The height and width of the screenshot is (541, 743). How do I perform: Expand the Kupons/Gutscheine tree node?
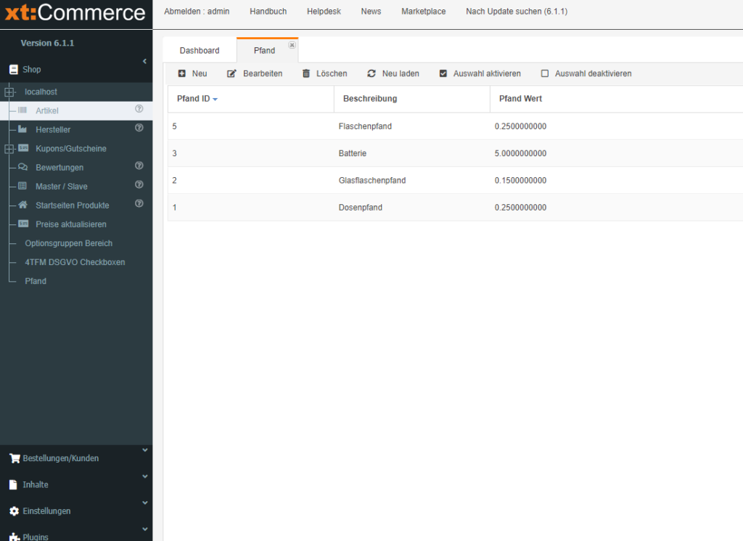click(9, 149)
